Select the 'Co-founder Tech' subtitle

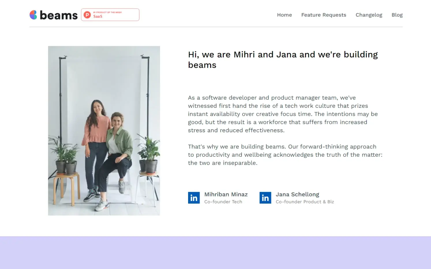(223, 202)
